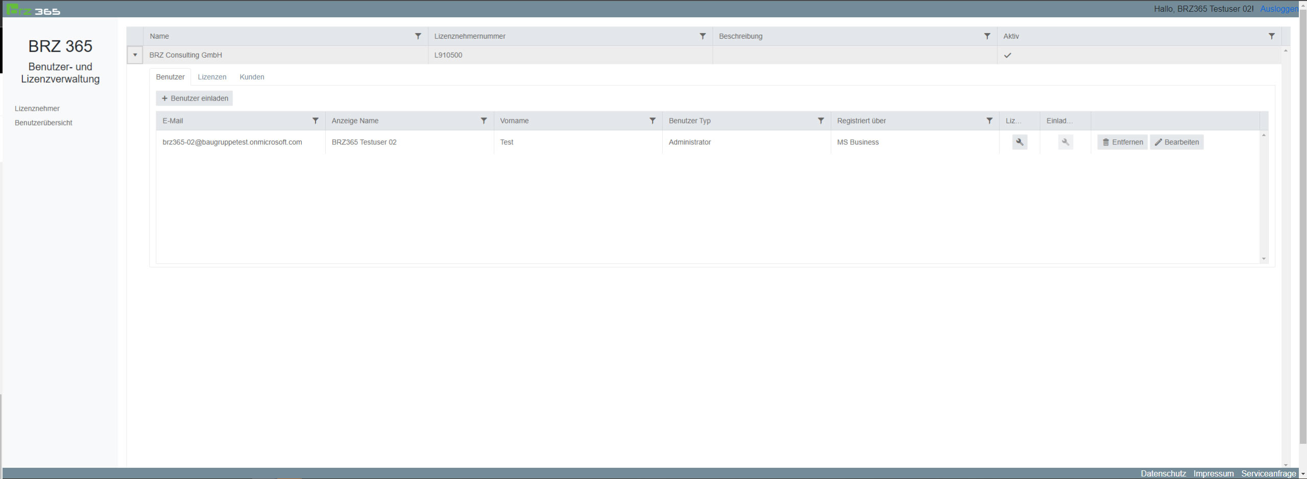Open Benutzerübersicht in the sidebar
The image size is (1307, 479).
pos(43,123)
